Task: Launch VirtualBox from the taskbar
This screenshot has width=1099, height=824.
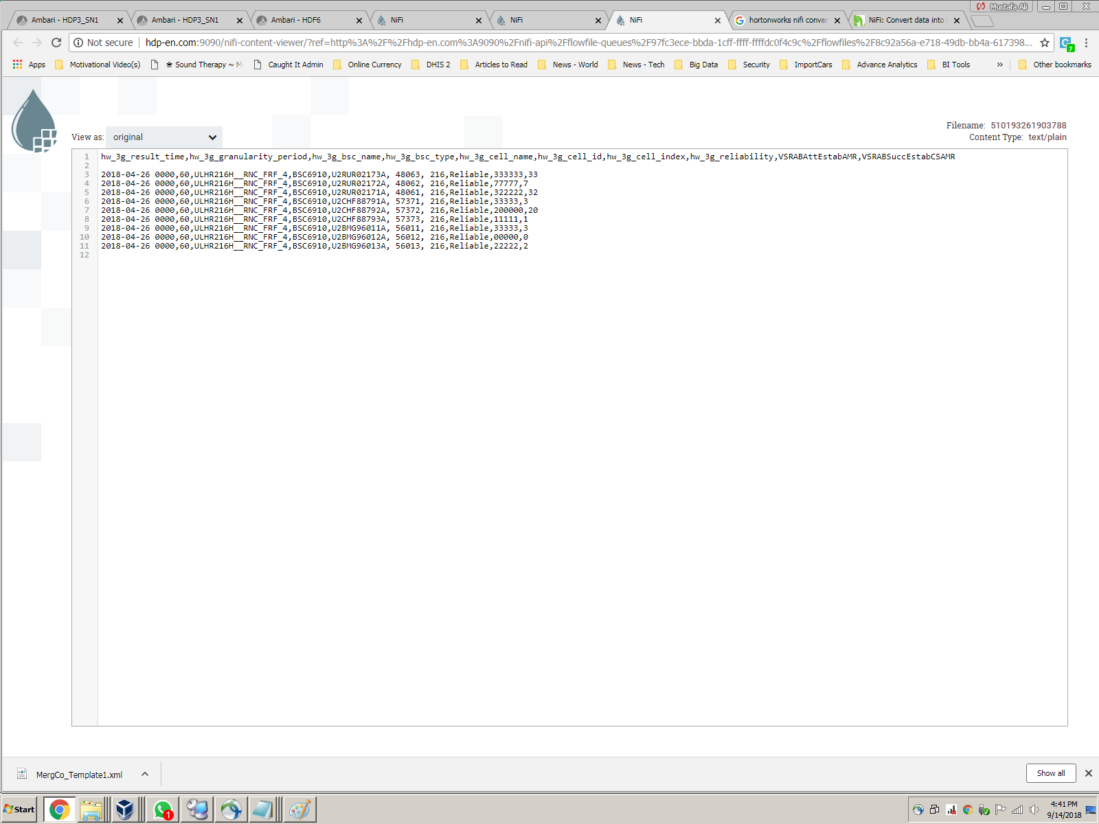Action: click(x=126, y=810)
